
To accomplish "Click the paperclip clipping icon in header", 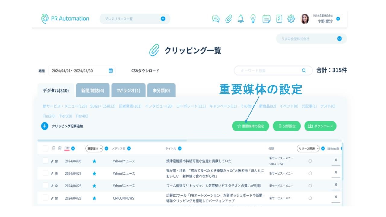I will [x=229, y=19].
